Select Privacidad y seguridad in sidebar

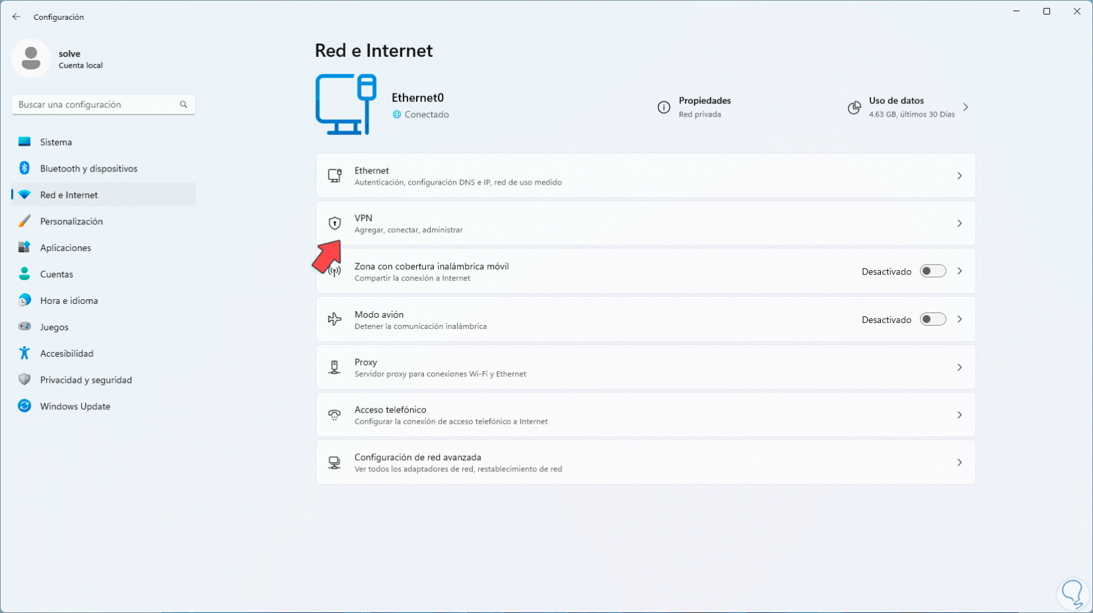(103, 380)
